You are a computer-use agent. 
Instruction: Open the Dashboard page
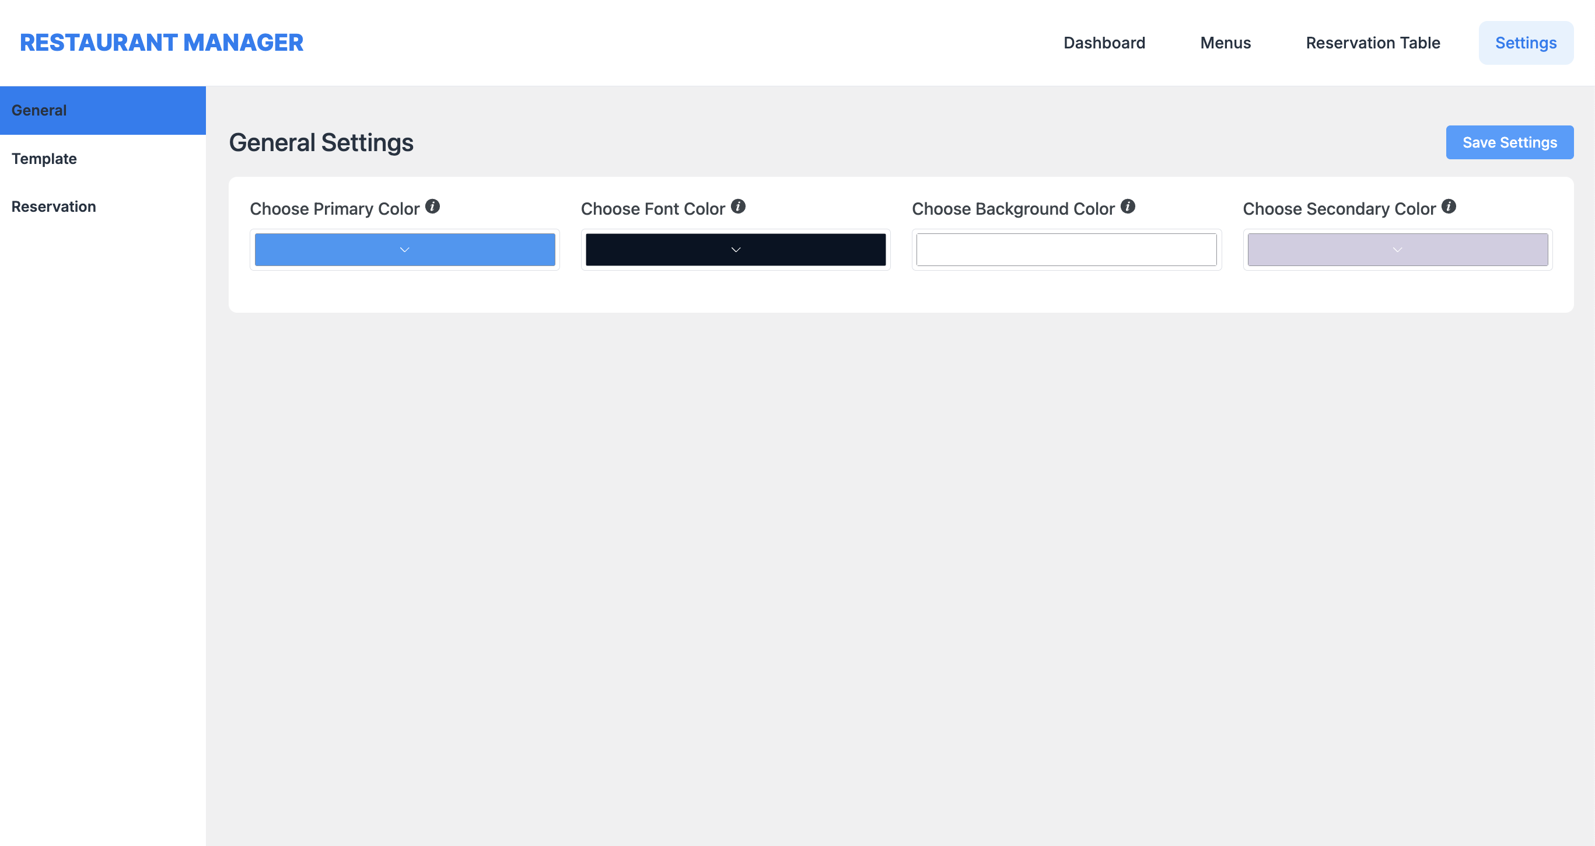(x=1104, y=43)
